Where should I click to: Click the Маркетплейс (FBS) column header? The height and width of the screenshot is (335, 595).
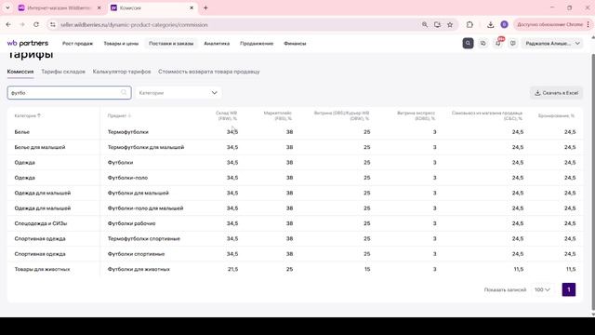pos(278,115)
